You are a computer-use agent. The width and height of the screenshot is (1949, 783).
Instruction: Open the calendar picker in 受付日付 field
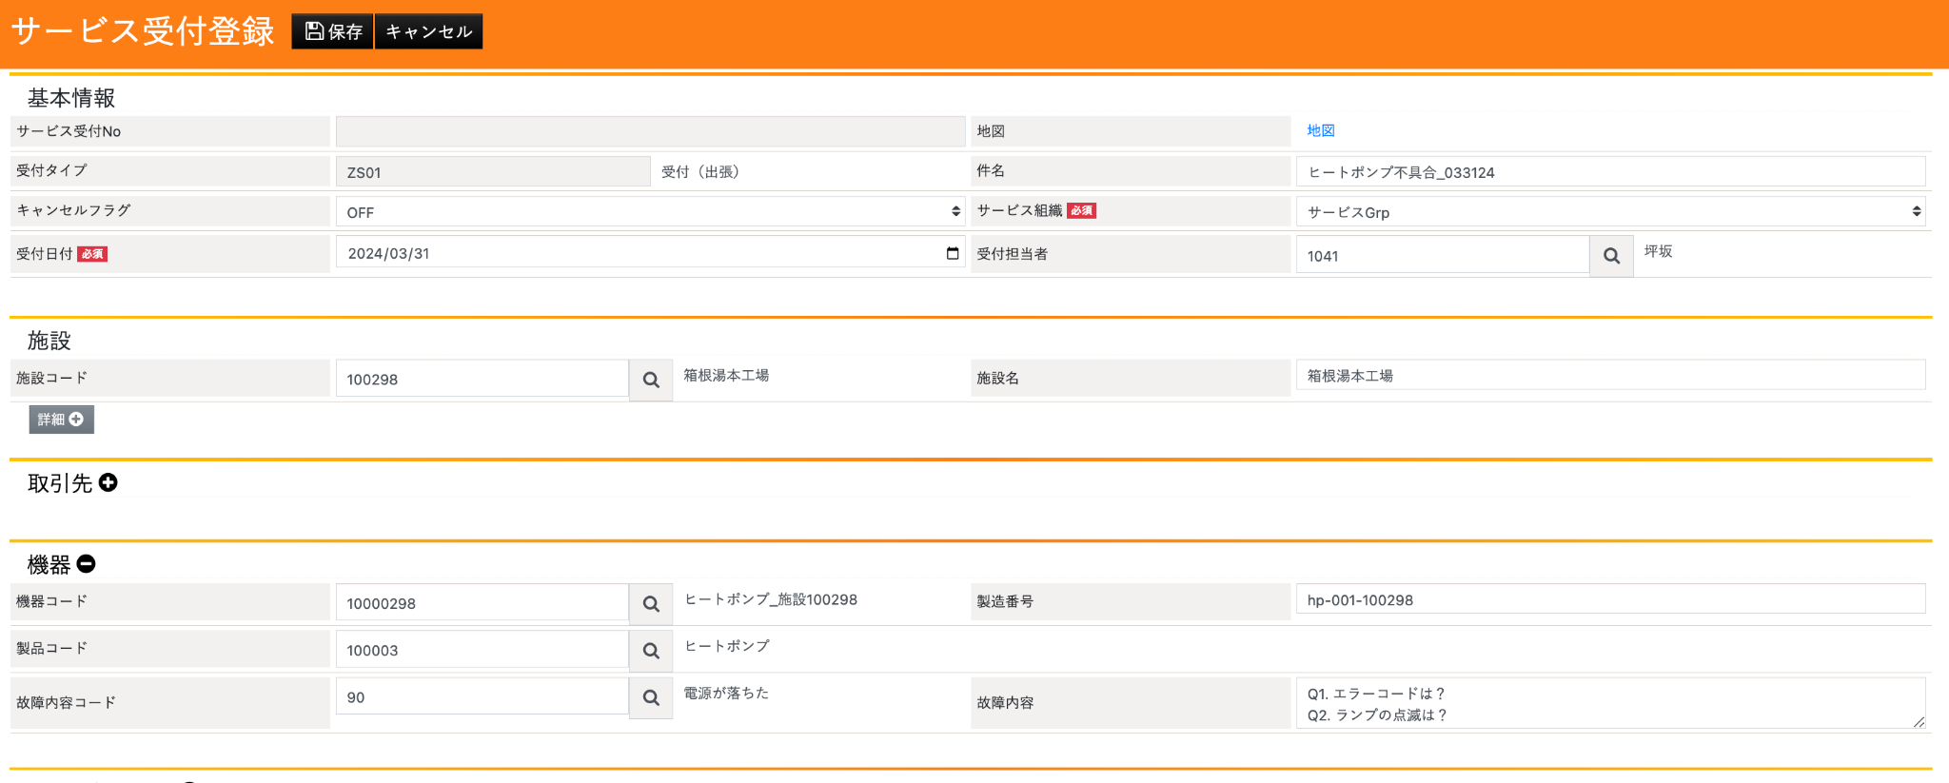pos(952,253)
